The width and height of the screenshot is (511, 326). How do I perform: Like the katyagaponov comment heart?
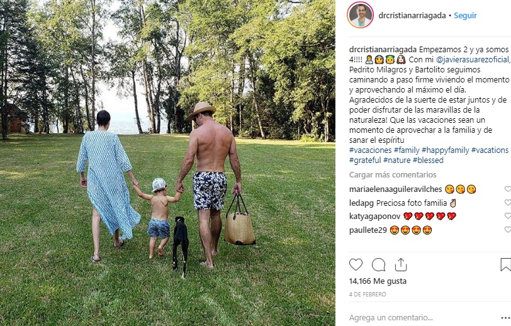507,216
